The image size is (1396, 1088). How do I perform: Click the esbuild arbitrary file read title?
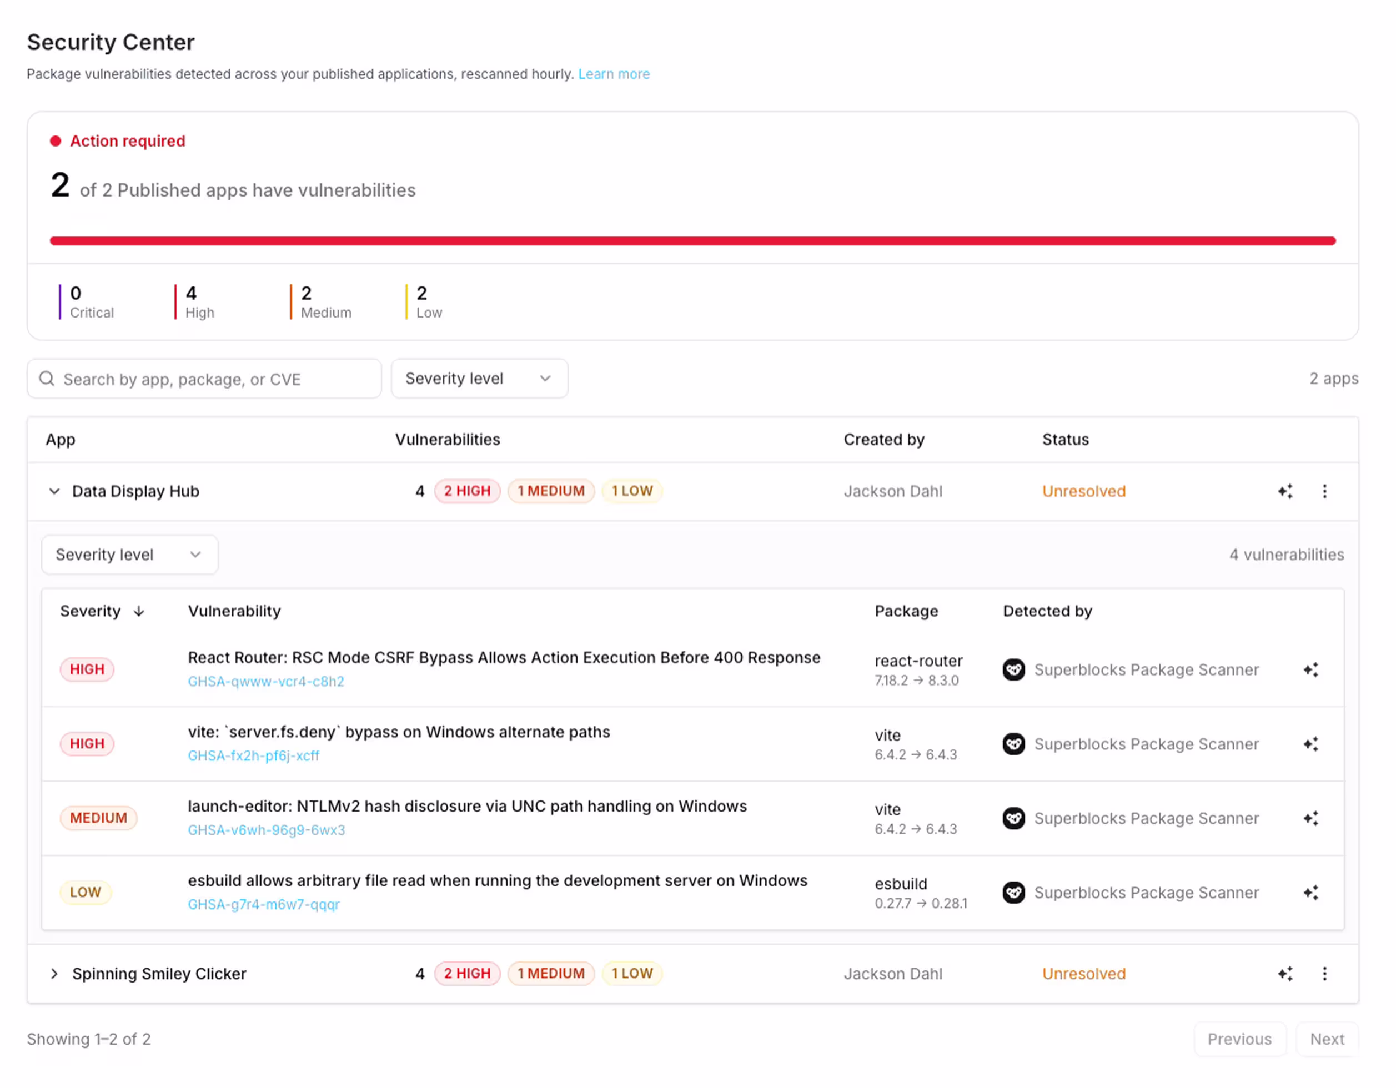[498, 881]
